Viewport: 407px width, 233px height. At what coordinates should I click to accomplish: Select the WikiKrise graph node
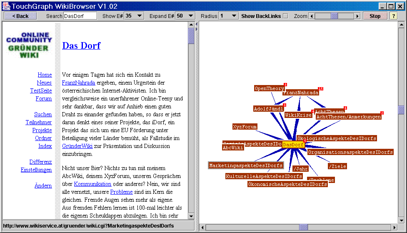click(298, 115)
